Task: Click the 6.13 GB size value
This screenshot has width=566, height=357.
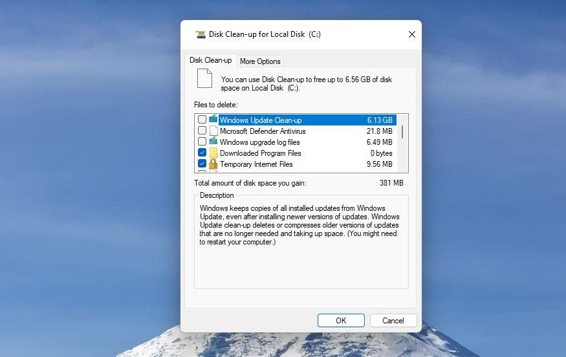Action: click(x=380, y=120)
